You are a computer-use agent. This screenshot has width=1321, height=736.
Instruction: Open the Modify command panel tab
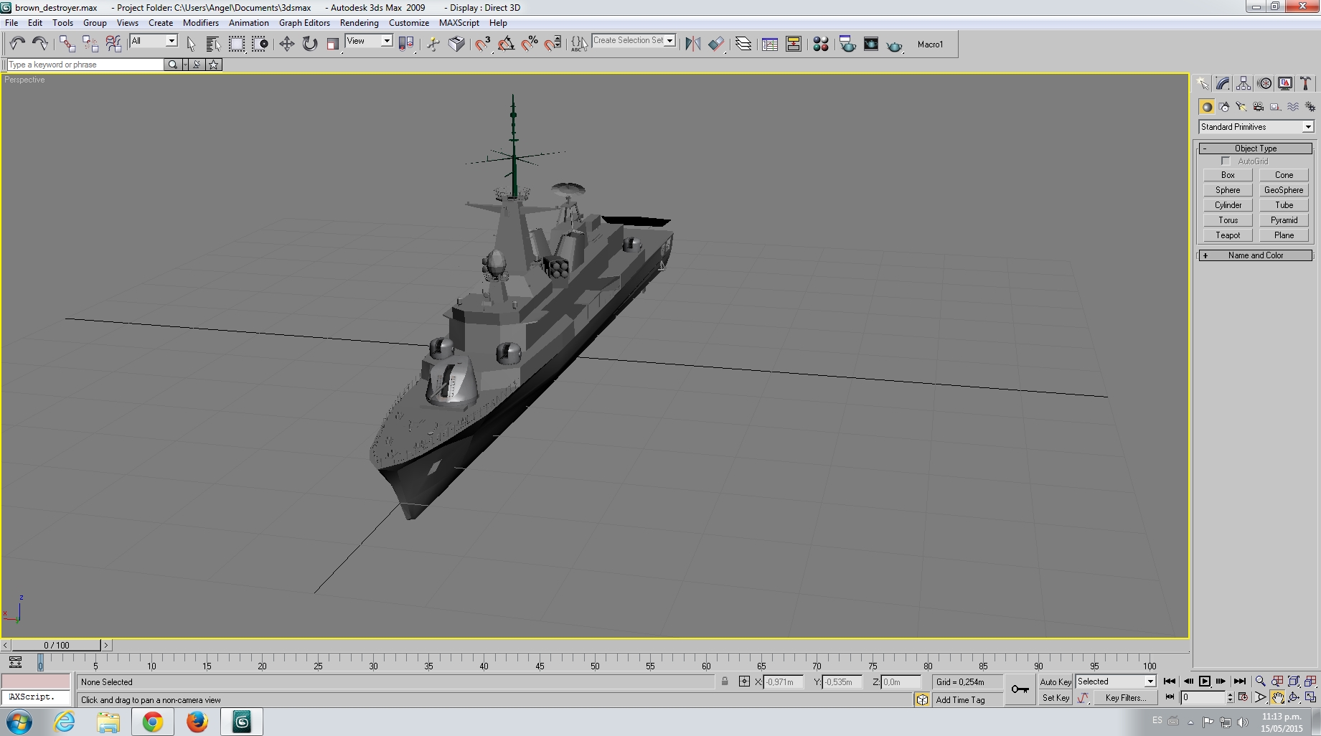(1223, 83)
